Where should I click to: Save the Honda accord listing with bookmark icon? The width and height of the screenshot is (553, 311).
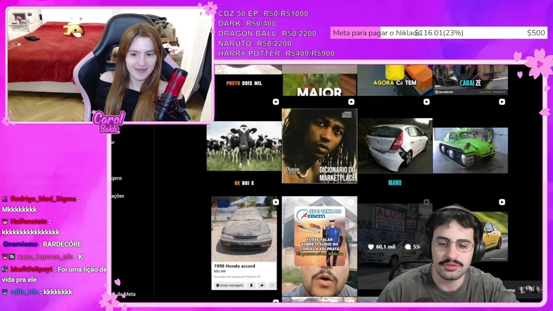(x=251, y=285)
